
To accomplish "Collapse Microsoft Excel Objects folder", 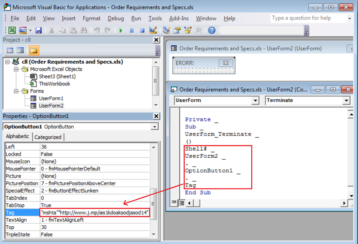I will 16,69.
